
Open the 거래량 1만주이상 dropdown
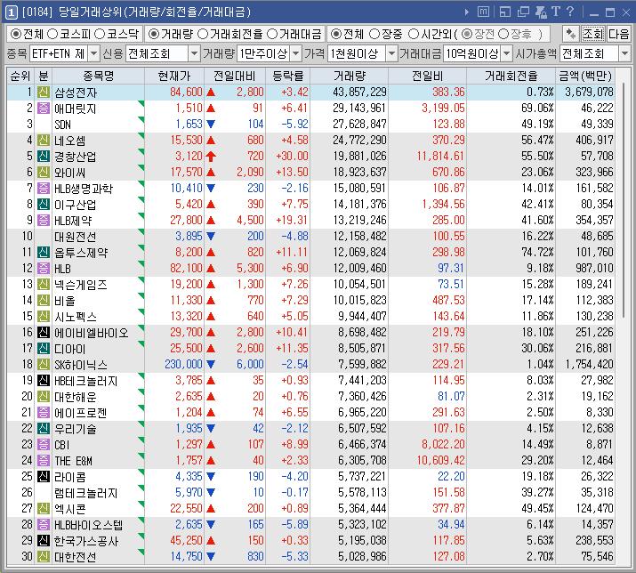coord(296,53)
